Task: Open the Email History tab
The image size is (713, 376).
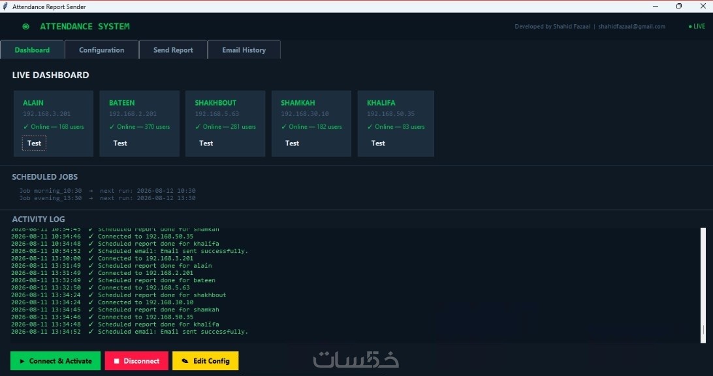Action: (244, 50)
